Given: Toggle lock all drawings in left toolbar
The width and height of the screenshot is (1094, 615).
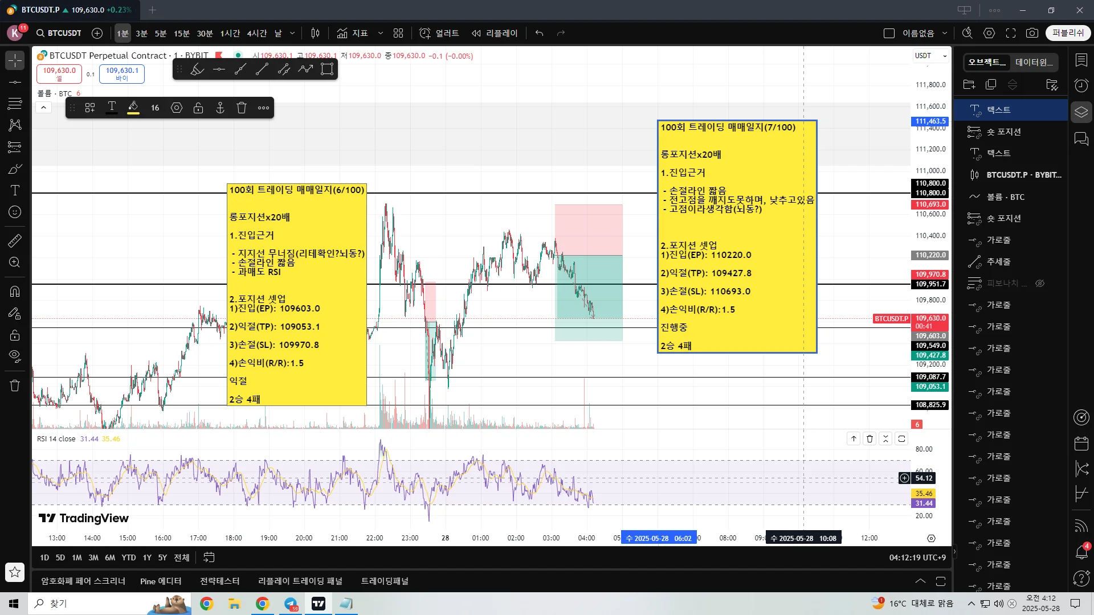Looking at the screenshot, I should pyautogui.click(x=15, y=335).
